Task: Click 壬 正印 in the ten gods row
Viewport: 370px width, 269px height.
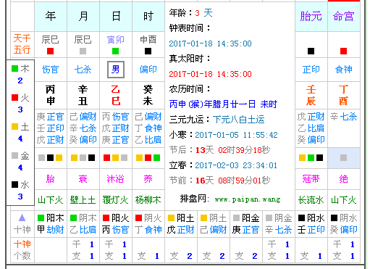Action: 311,230
